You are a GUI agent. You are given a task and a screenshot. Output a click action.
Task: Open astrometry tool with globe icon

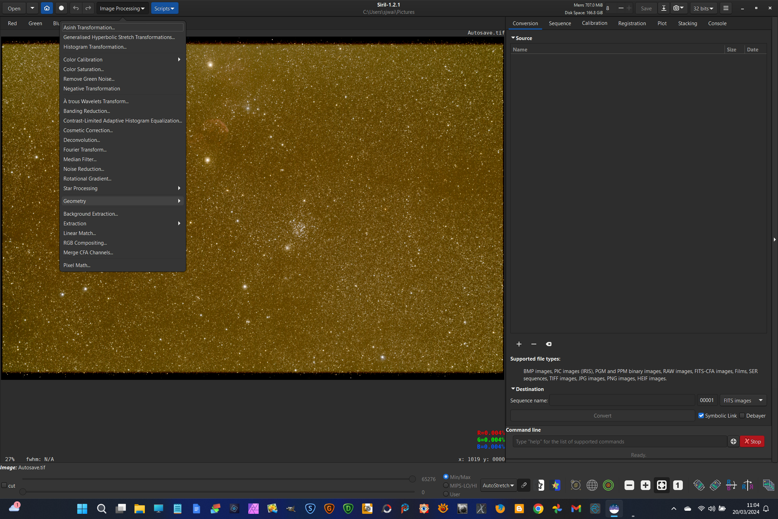point(592,485)
